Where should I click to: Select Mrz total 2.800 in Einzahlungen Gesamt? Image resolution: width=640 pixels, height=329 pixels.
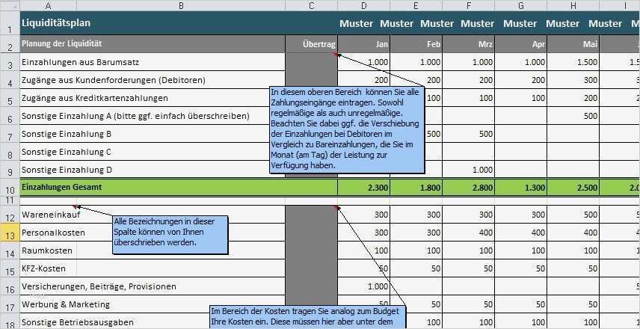tap(468, 188)
